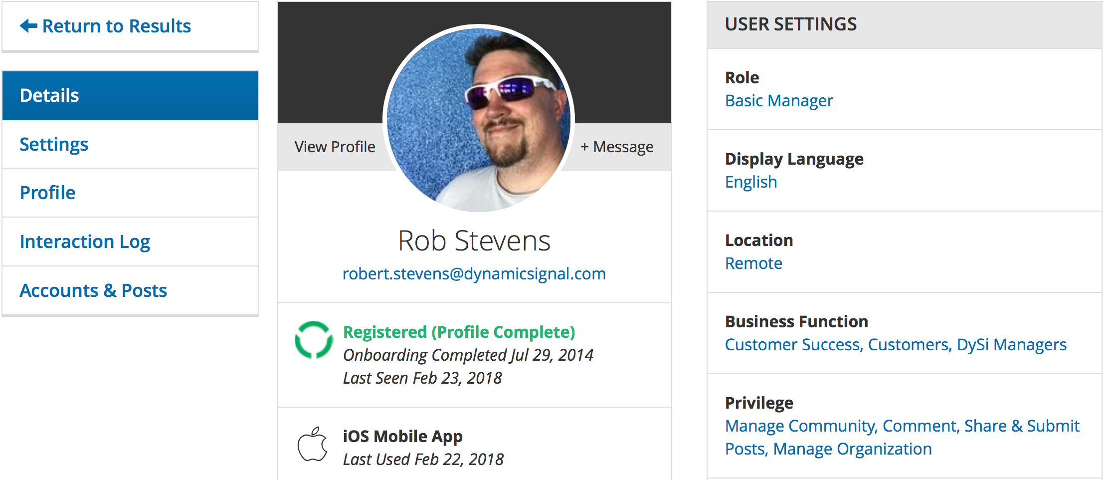This screenshot has width=1104, height=480.
Task: Open the Interaction Log tab
Action: coord(130,241)
